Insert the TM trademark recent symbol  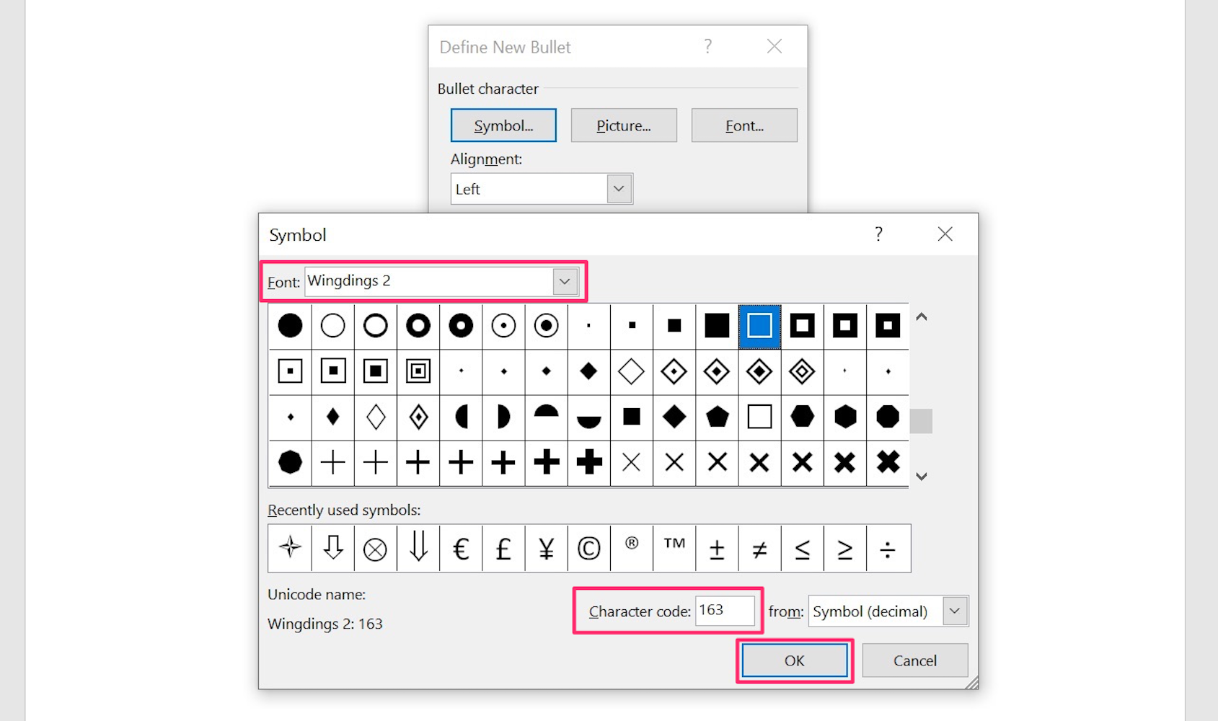click(x=674, y=549)
